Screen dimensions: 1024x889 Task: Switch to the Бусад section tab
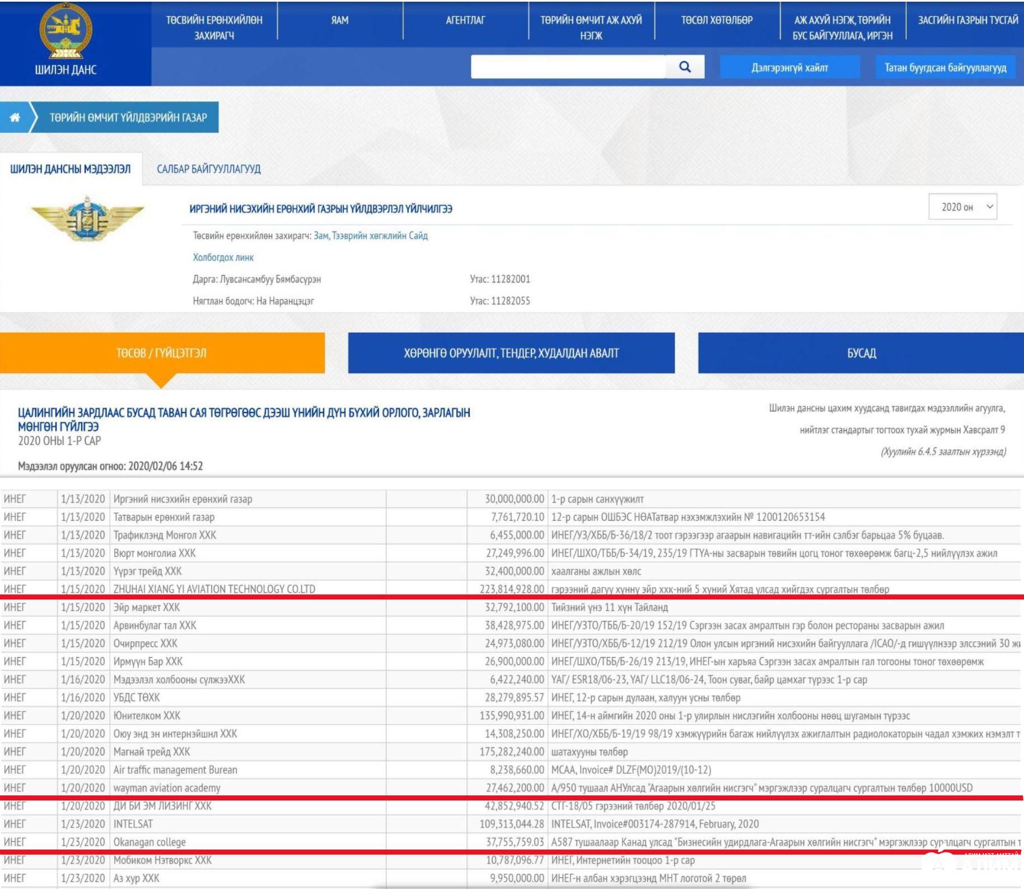861,353
